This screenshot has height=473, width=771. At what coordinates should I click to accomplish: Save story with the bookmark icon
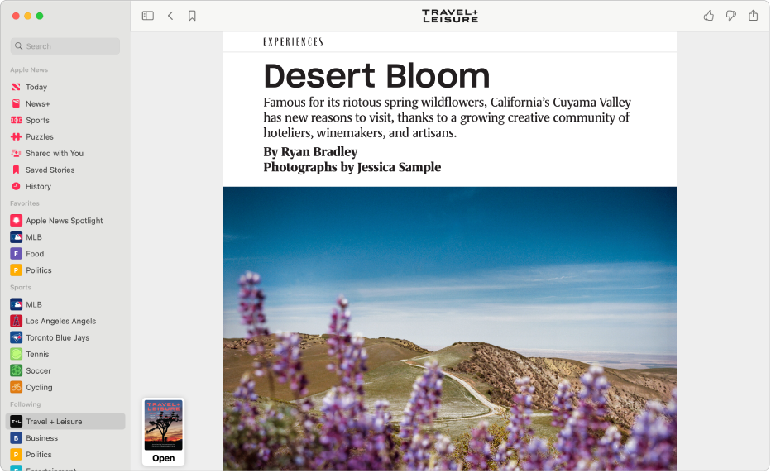(192, 16)
